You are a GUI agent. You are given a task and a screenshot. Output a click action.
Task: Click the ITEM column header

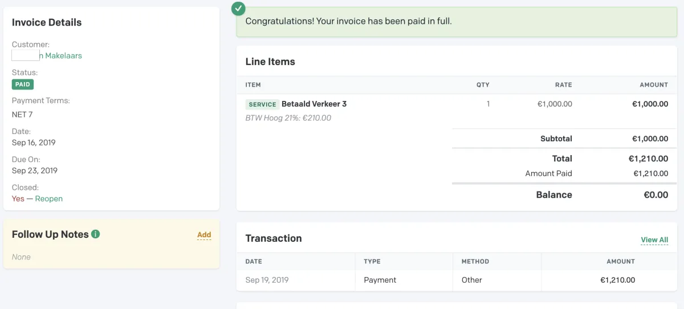click(253, 85)
